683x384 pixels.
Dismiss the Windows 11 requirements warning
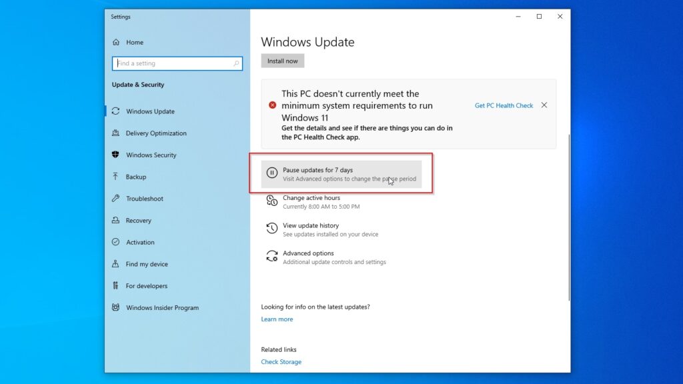(x=544, y=105)
